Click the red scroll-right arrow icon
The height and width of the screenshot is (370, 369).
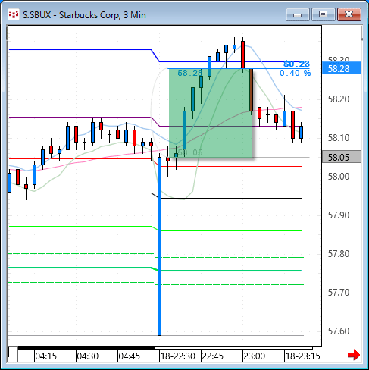point(354,355)
